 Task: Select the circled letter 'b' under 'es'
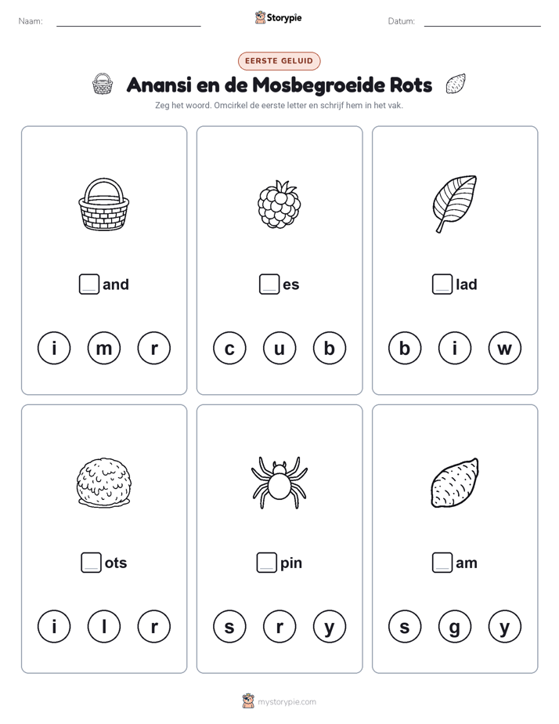(330, 348)
